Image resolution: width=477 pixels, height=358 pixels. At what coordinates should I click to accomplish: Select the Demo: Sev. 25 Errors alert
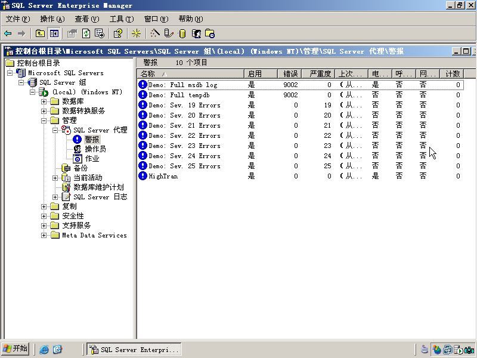184,166
